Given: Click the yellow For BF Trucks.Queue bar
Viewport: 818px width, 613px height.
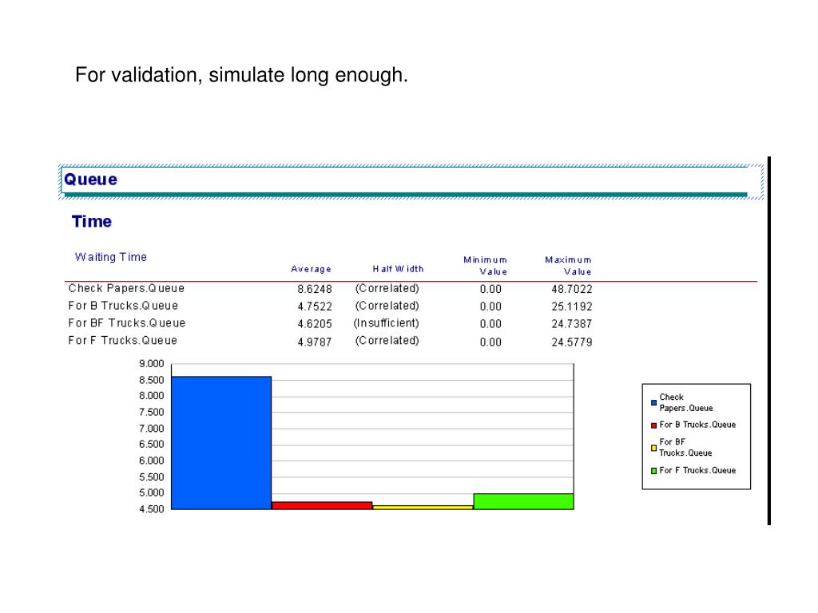Looking at the screenshot, I should click(x=423, y=507).
